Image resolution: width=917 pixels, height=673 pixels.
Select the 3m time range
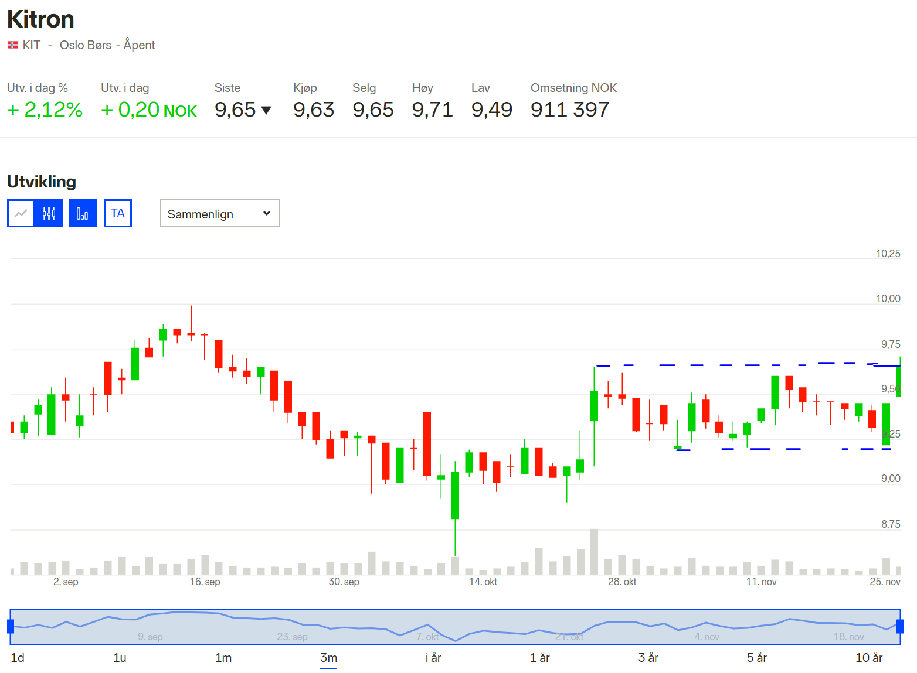pos(328,658)
